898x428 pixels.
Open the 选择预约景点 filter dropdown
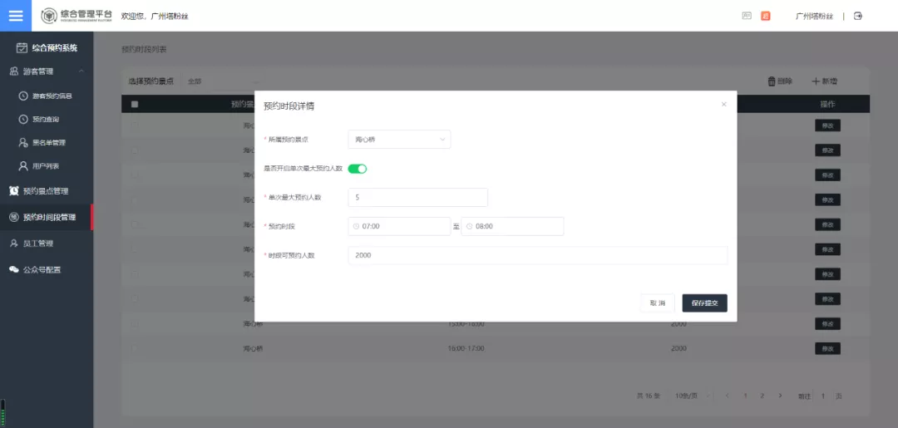(223, 81)
